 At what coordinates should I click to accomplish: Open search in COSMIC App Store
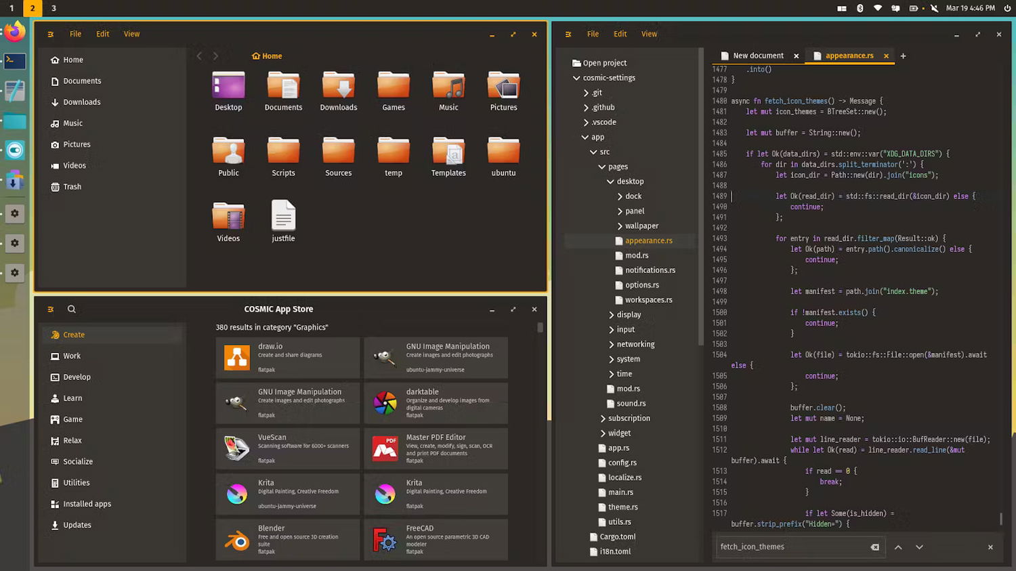coord(71,309)
